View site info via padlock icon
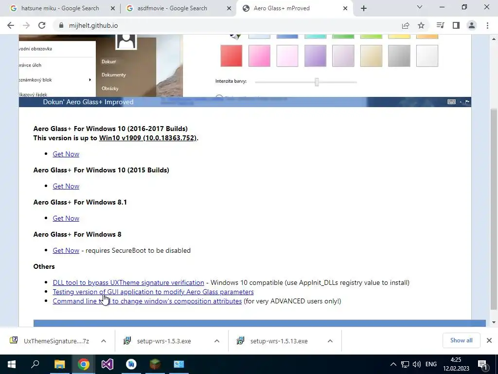This screenshot has height=374, width=498. [x=61, y=25]
